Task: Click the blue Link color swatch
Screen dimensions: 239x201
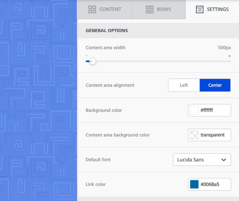Action: click(194, 184)
